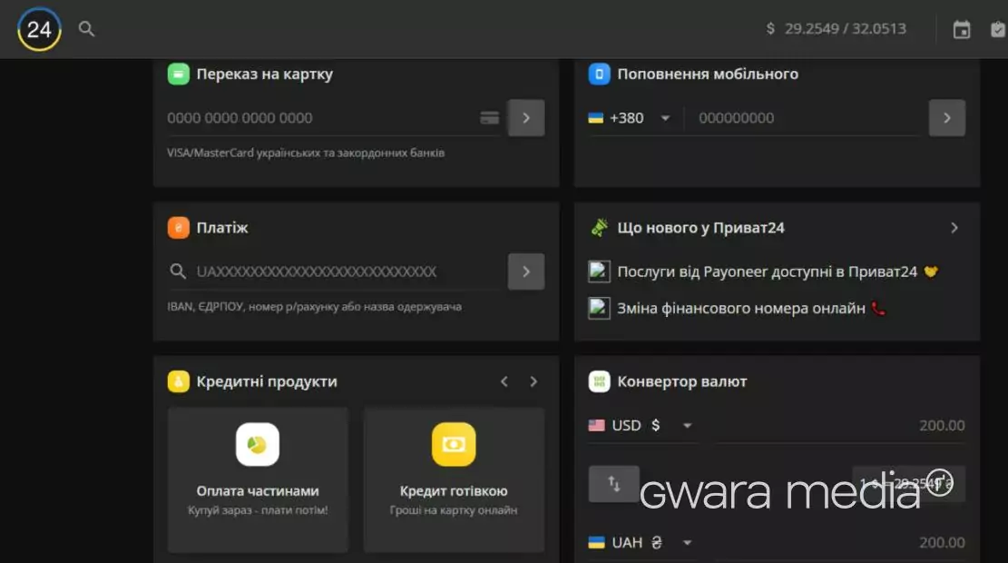Click the Privat24 logo icon
1008x563 pixels.
click(39, 29)
